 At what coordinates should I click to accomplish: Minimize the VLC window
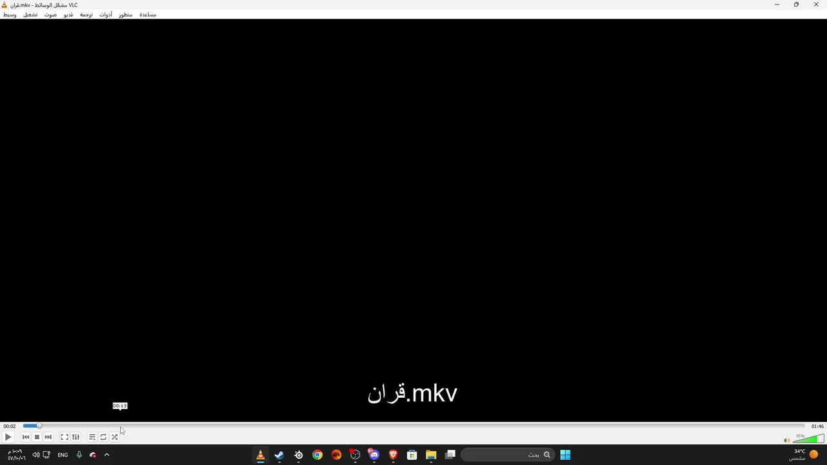point(777,5)
